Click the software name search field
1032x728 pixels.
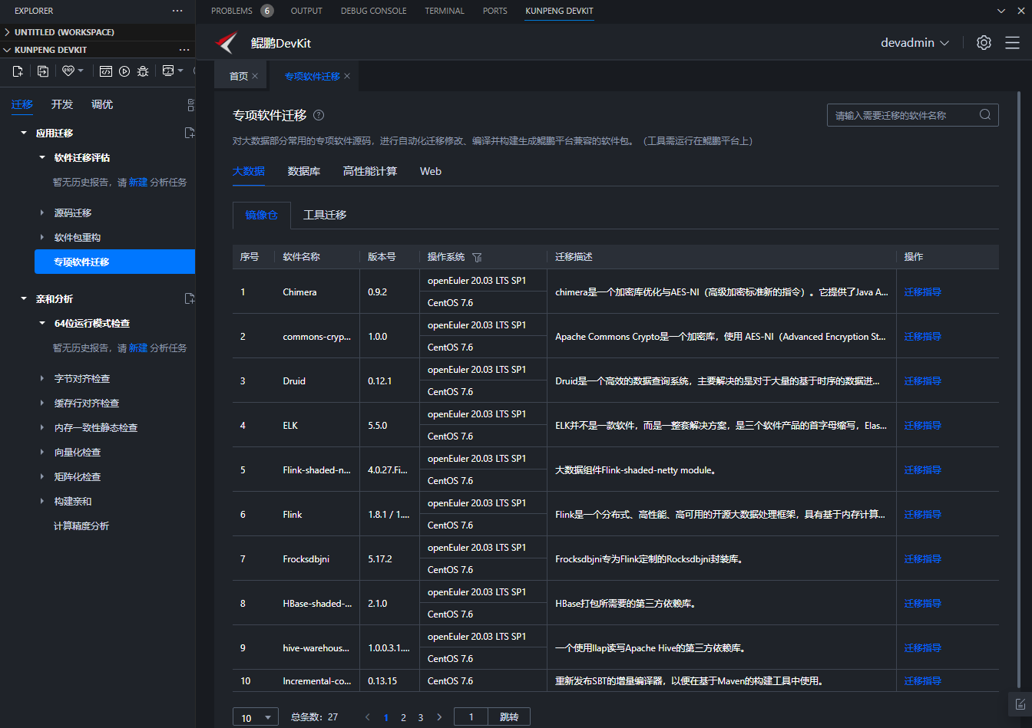[912, 115]
